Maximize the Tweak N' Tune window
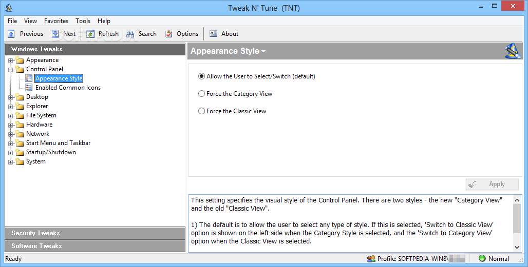This screenshot has height=267, width=528. coord(494,6)
